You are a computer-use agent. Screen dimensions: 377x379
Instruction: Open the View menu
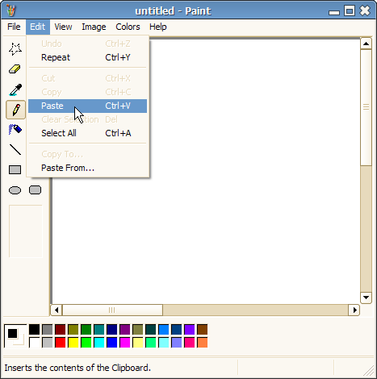pyautogui.click(x=63, y=27)
